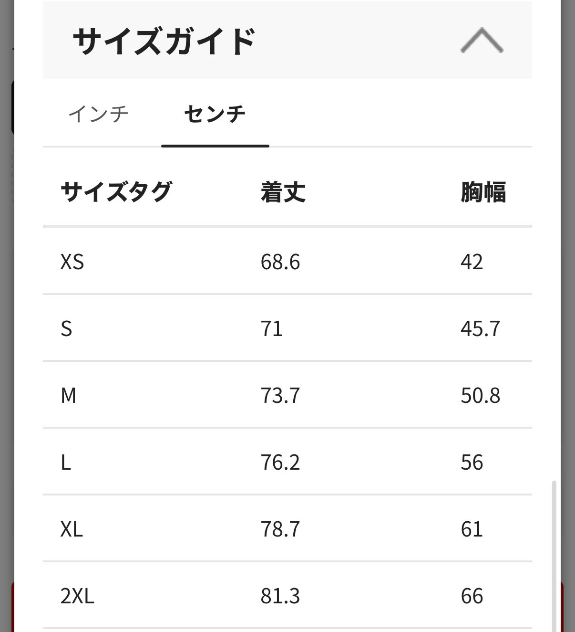The image size is (575, 632).
Task: Select the XL size row label
Action: tap(72, 529)
